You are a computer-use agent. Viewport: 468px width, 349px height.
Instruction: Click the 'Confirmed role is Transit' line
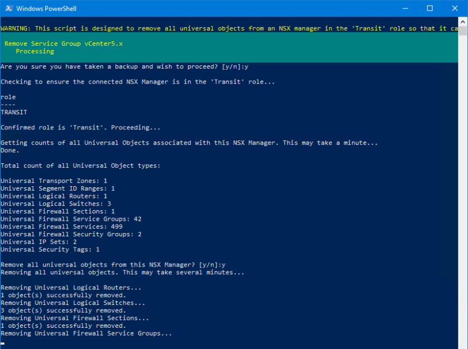point(80,128)
